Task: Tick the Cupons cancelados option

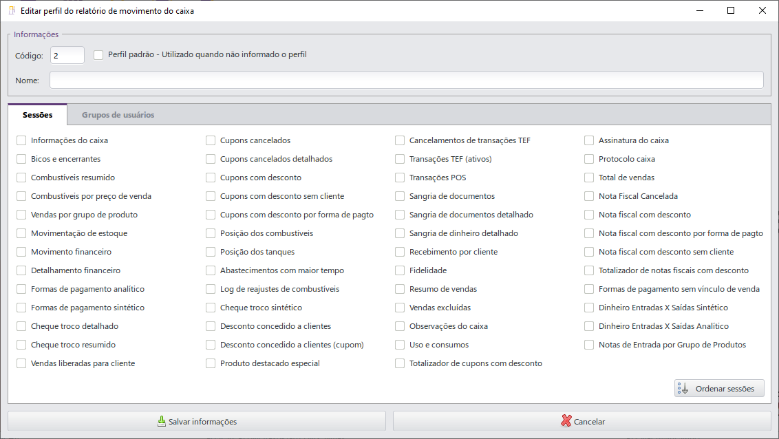Action: [x=211, y=140]
